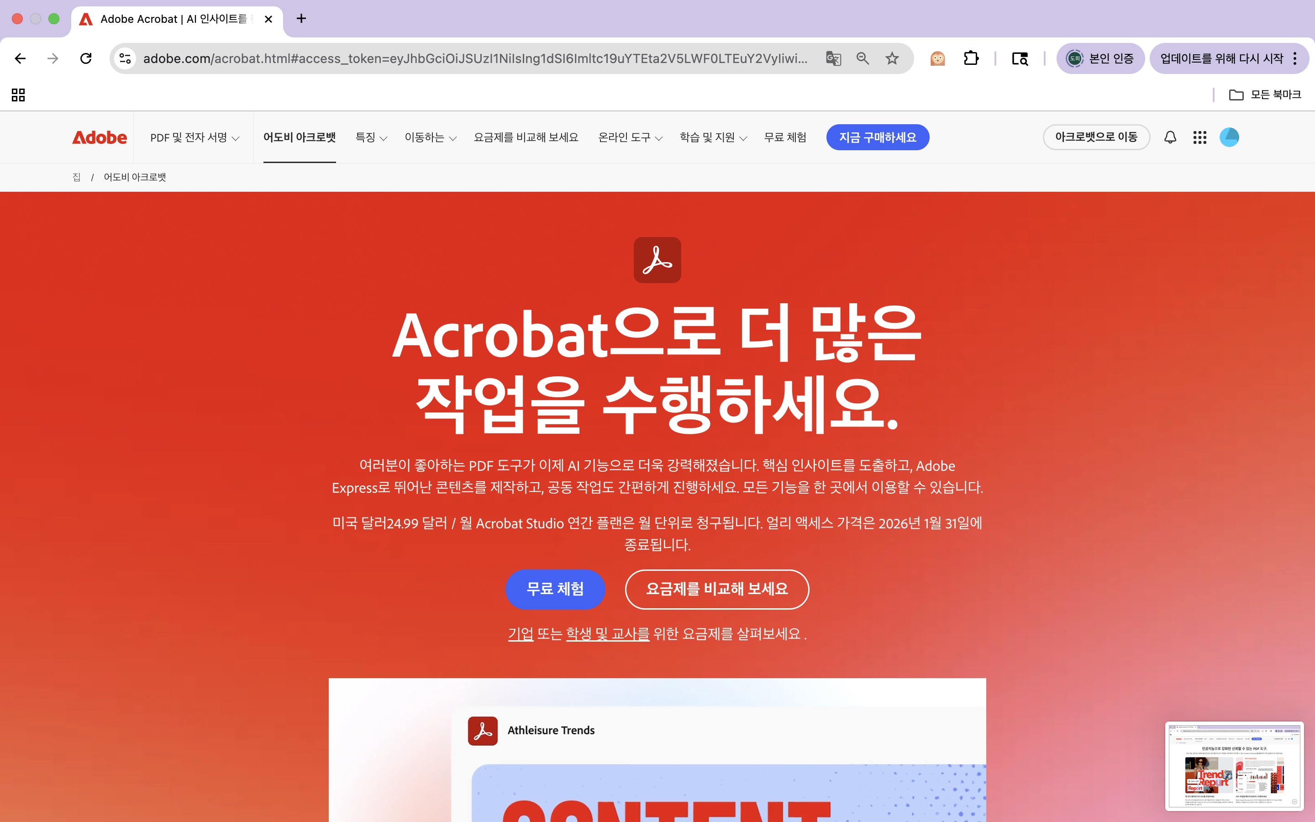Click the Google Translate icon in address bar
Screen dimensions: 1315x822
833,58
